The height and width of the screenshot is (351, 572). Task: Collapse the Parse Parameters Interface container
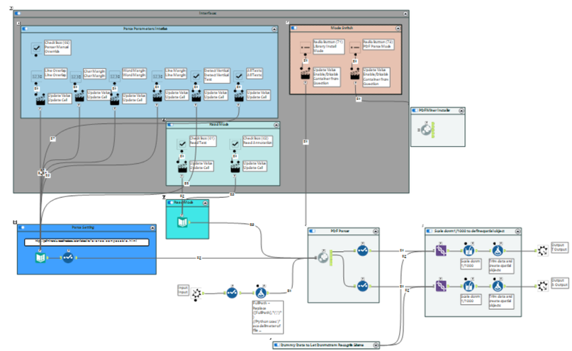click(x=275, y=29)
